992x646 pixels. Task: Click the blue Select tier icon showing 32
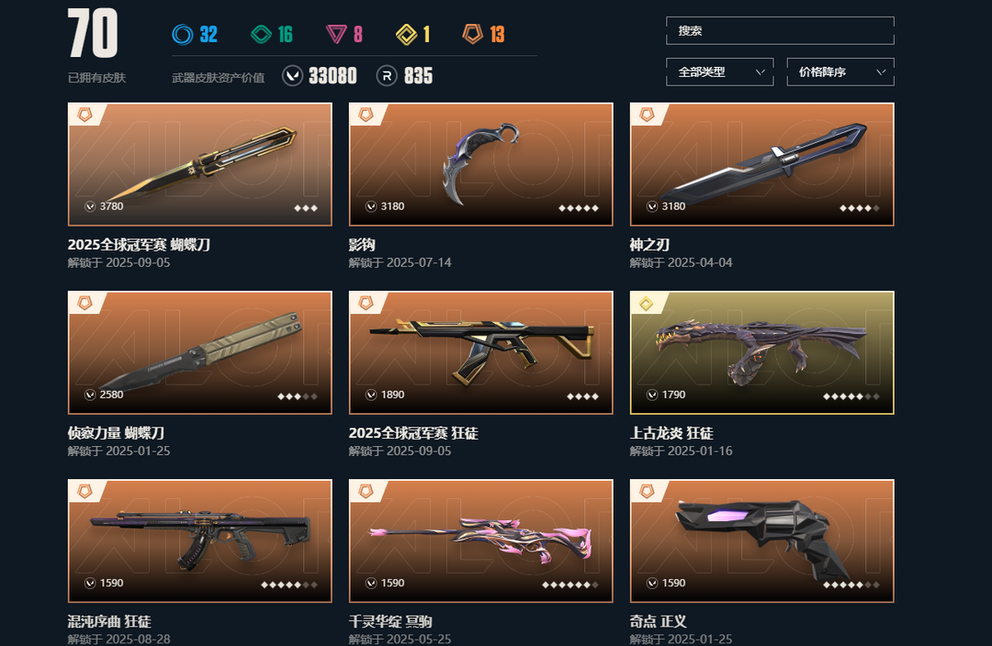tap(182, 34)
